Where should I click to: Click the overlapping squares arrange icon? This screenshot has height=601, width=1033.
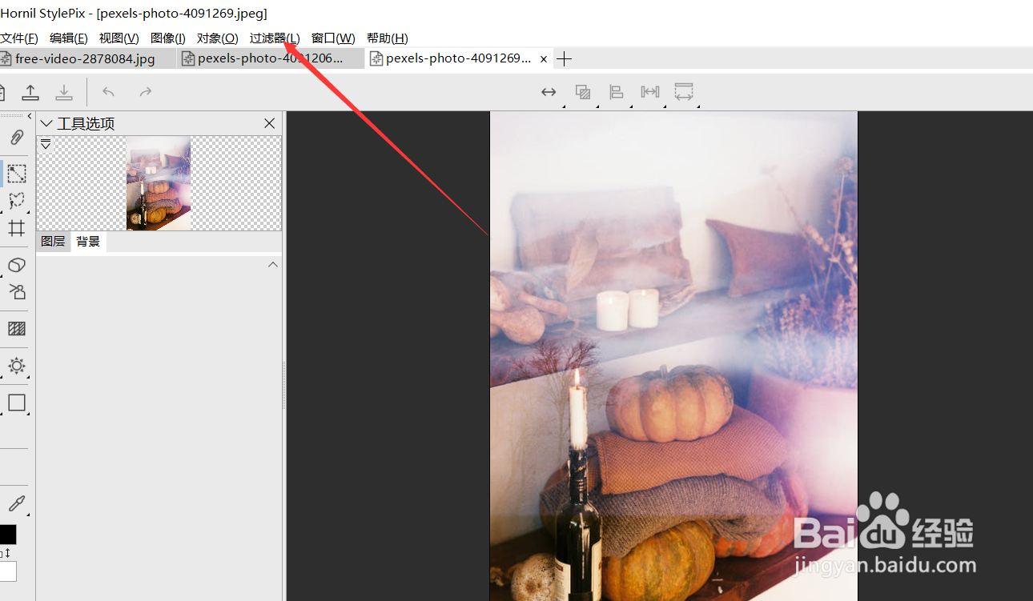click(583, 92)
